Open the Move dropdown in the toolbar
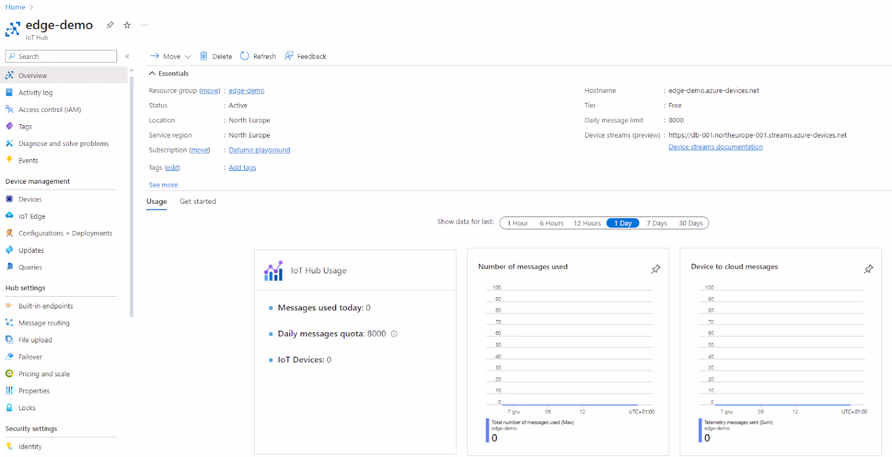The image size is (892, 457). pos(171,56)
